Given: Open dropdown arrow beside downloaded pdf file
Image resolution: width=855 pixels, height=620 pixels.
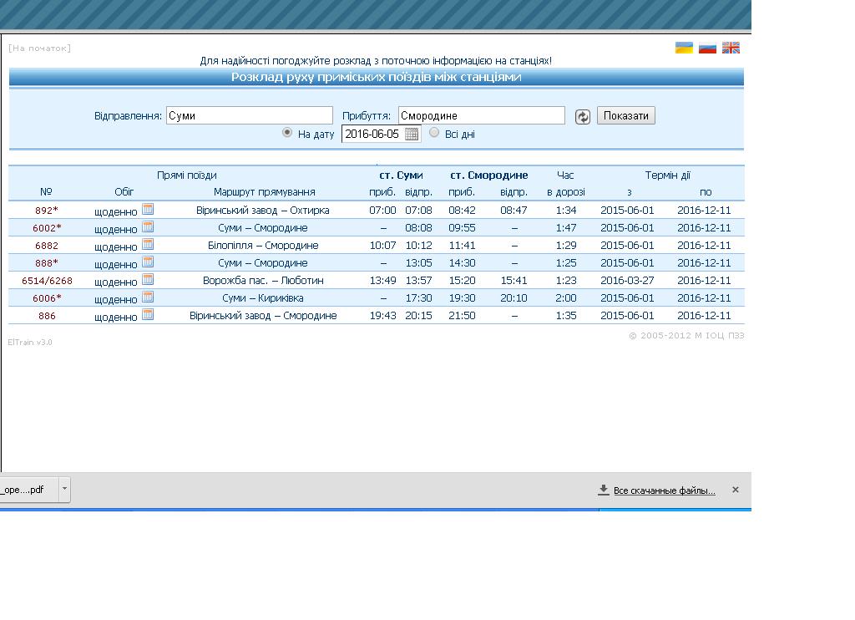Looking at the screenshot, I should click(x=64, y=490).
